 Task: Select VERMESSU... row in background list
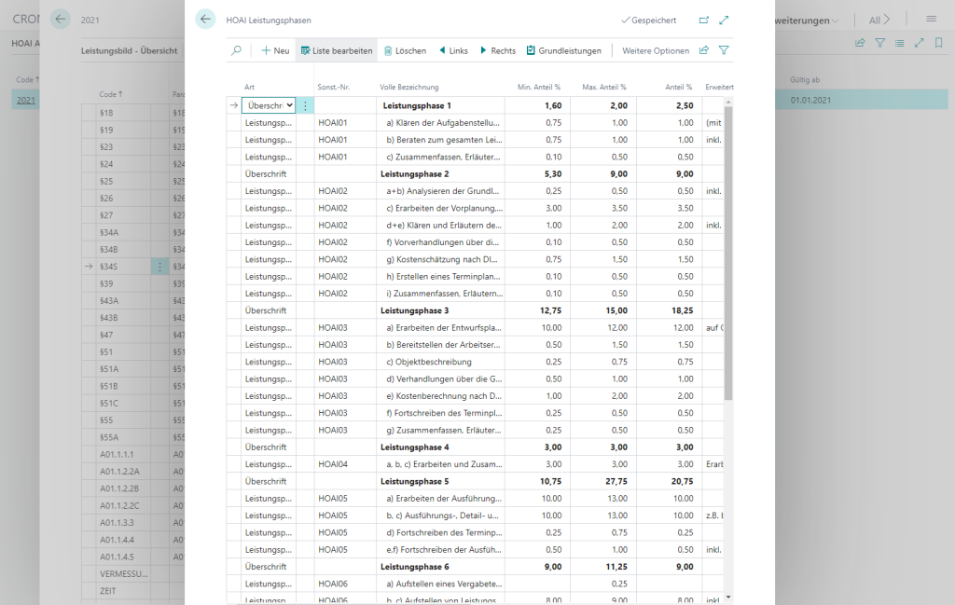pos(124,574)
